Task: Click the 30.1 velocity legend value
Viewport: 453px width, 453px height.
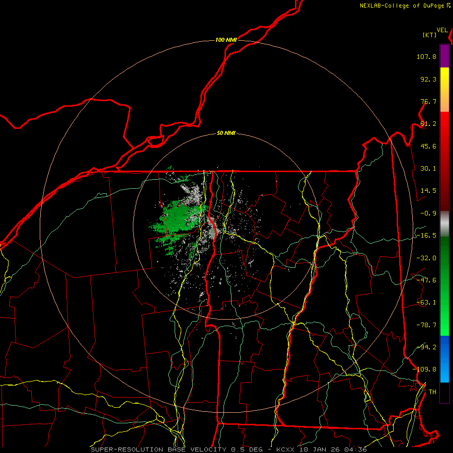Action: point(428,169)
